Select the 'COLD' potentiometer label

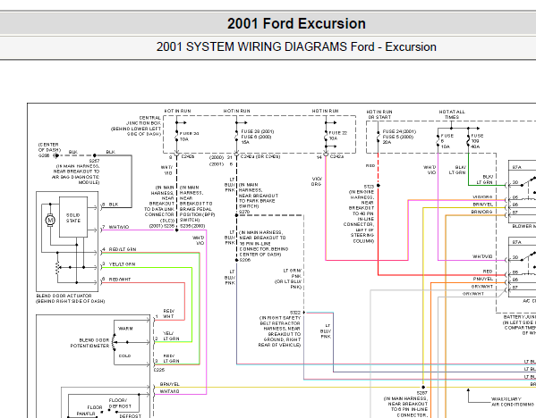pyautogui.click(x=124, y=355)
